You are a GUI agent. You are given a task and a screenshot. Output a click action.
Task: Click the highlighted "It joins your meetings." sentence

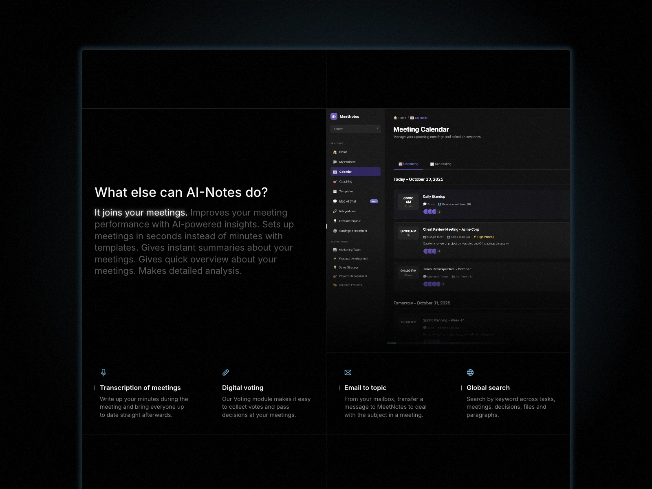click(141, 213)
